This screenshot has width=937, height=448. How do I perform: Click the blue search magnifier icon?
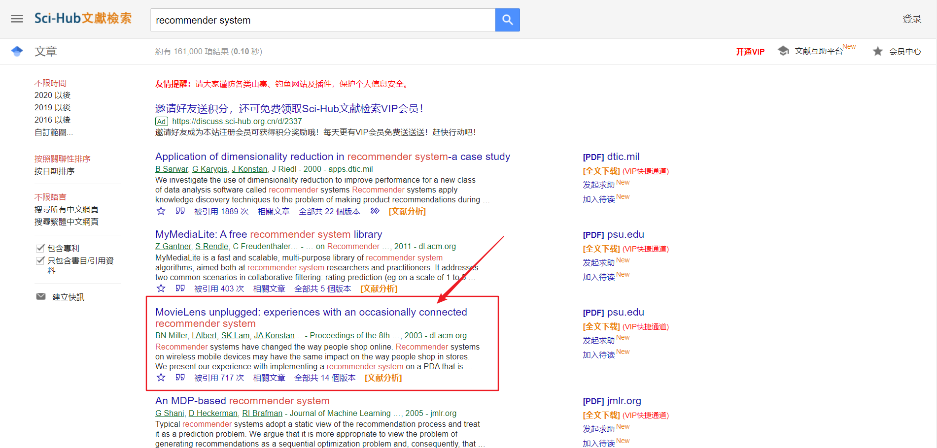(x=507, y=20)
